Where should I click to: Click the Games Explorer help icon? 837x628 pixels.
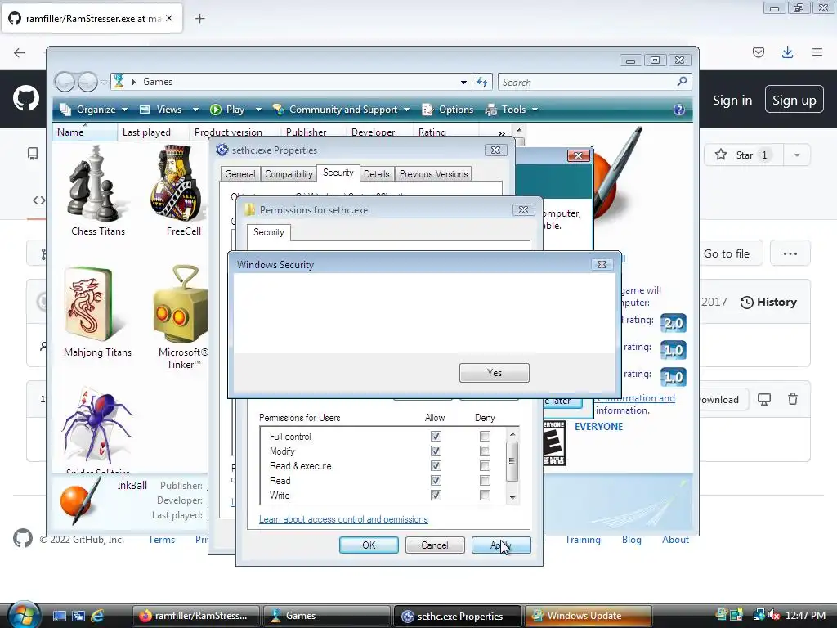[678, 110]
